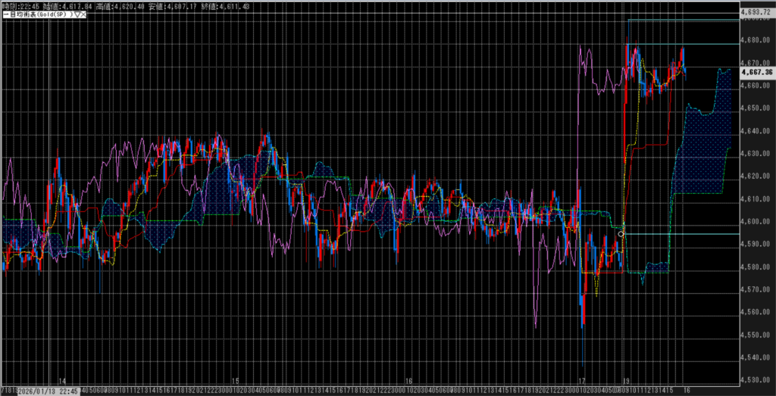Click date marker 16 on time axis

pos(408,382)
